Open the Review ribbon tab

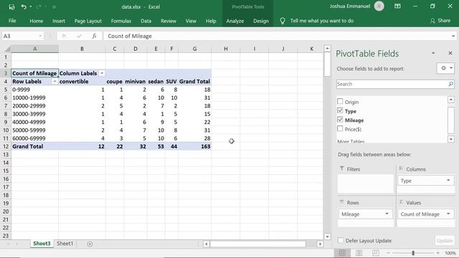[x=169, y=21]
